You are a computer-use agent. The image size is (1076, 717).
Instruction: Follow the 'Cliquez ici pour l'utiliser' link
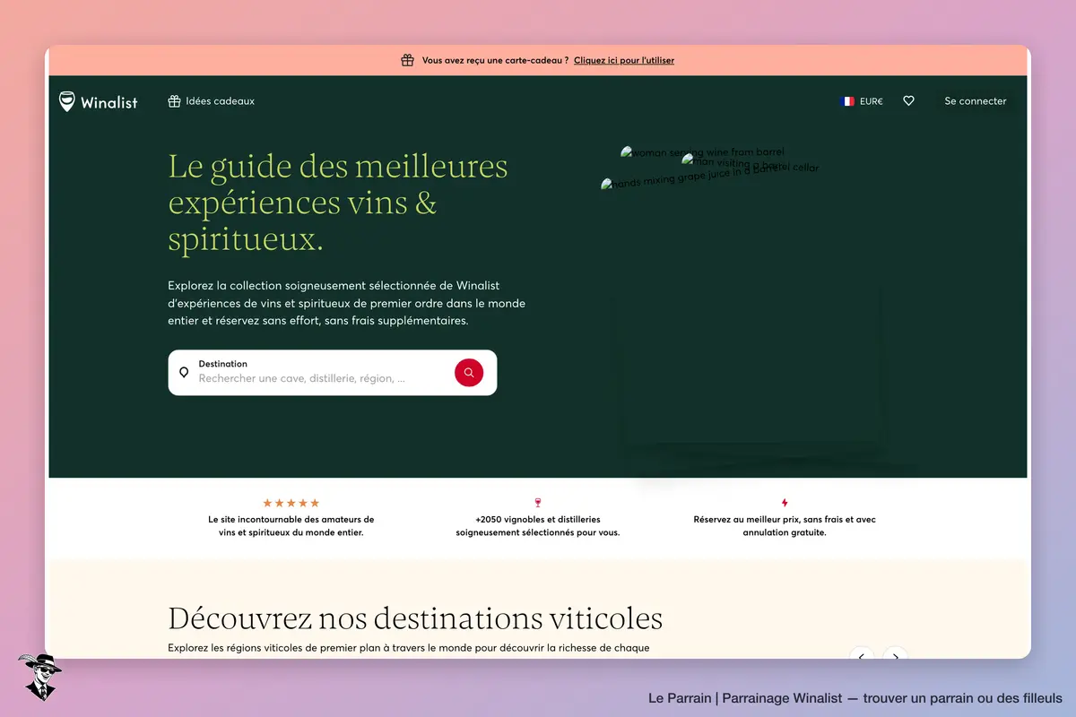[624, 60]
